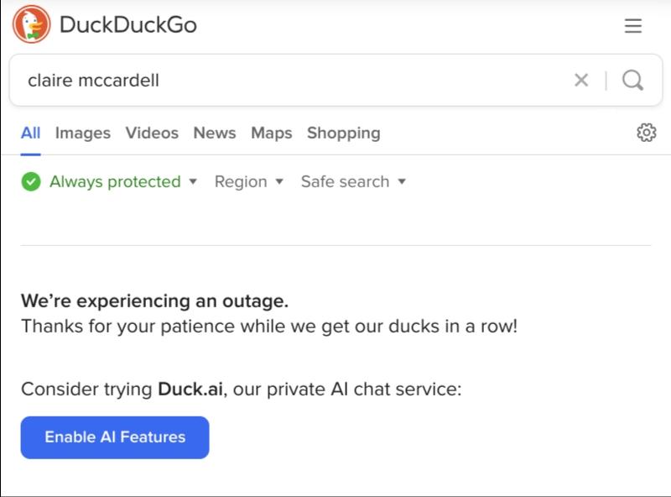
Task: Click the bold Duck.ai text
Action: pyautogui.click(x=192, y=390)
